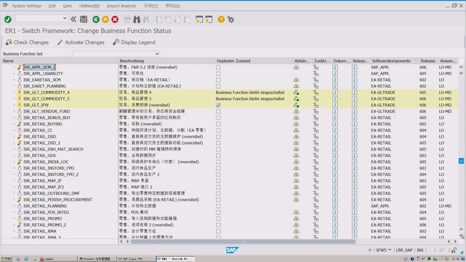
Task: Click the orange Exit arrow icon
Action: (106, 19)
